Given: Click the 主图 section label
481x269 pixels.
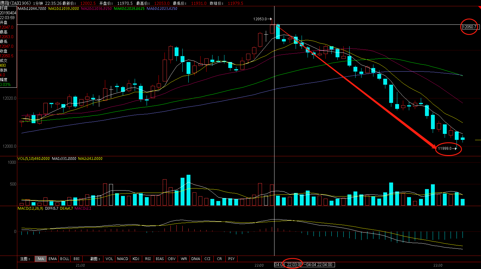Looking at the screenshot, I should 25,259.
